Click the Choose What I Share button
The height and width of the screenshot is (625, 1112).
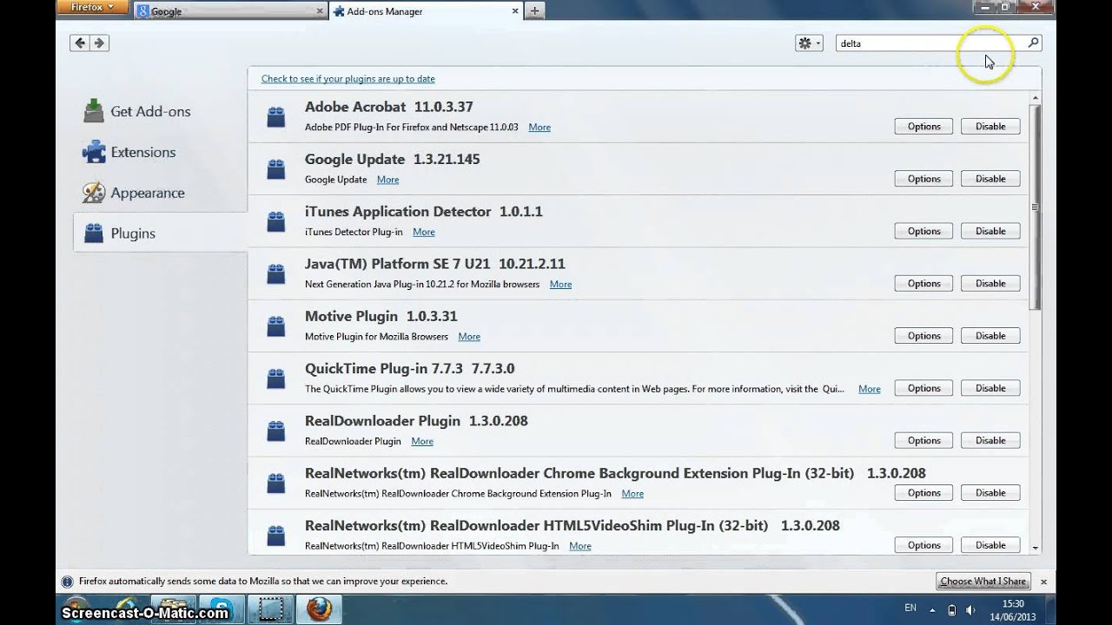(x=983, y=582)
